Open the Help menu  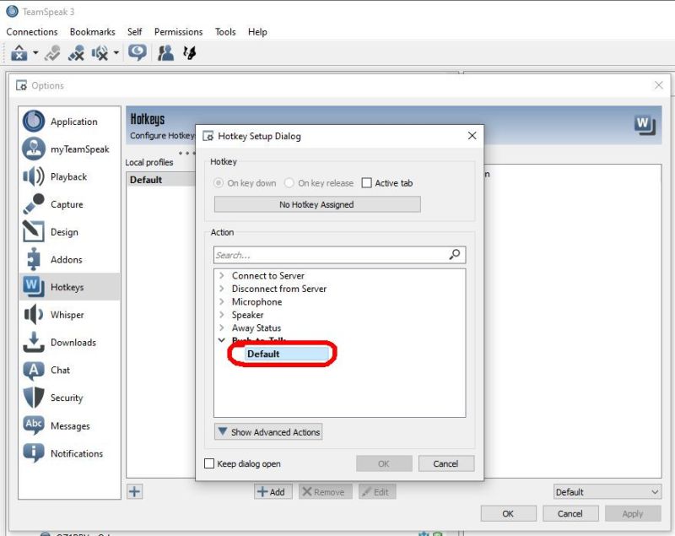pos(257,32)
